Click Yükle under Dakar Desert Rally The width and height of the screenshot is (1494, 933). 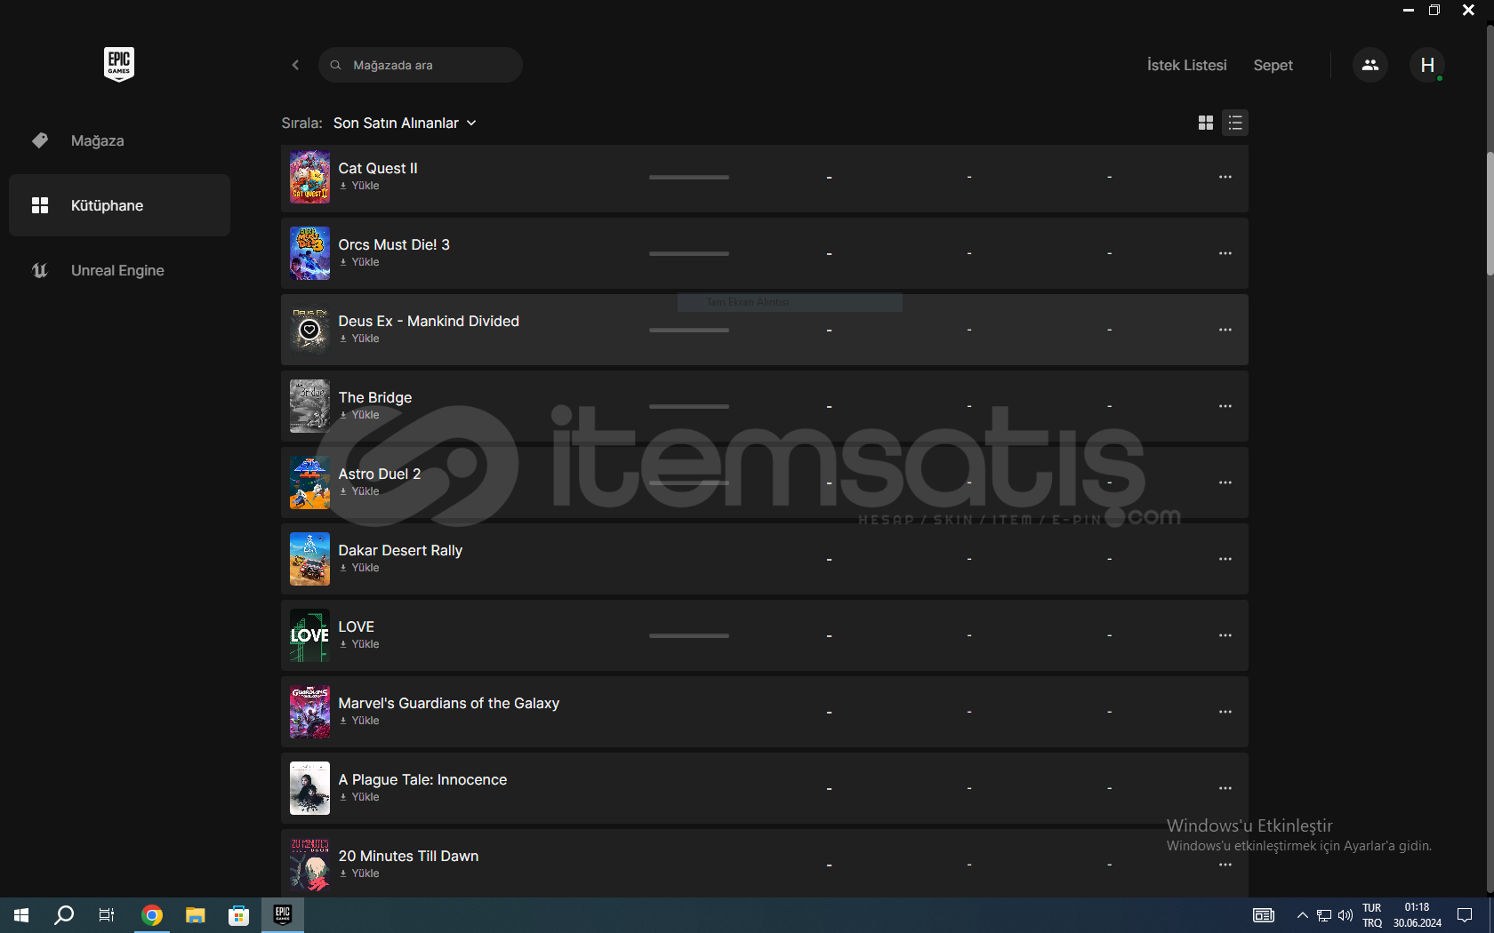click(x=359, y=568)
